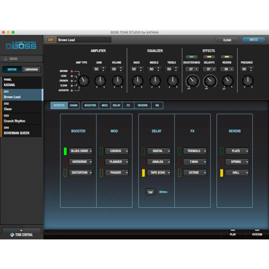
Task: Select the CH3 Crunch Rhythm channel
Action: tap(21, 119)
